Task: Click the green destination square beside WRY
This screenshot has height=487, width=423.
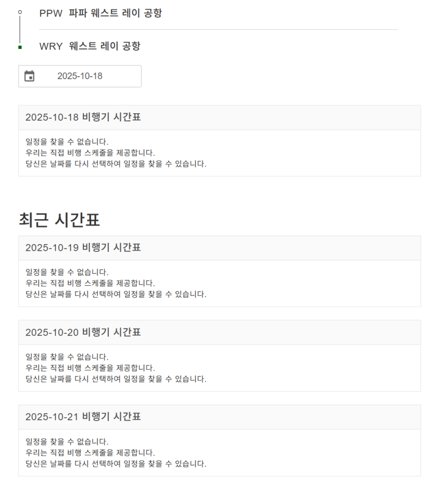Action: coord(20,47)
